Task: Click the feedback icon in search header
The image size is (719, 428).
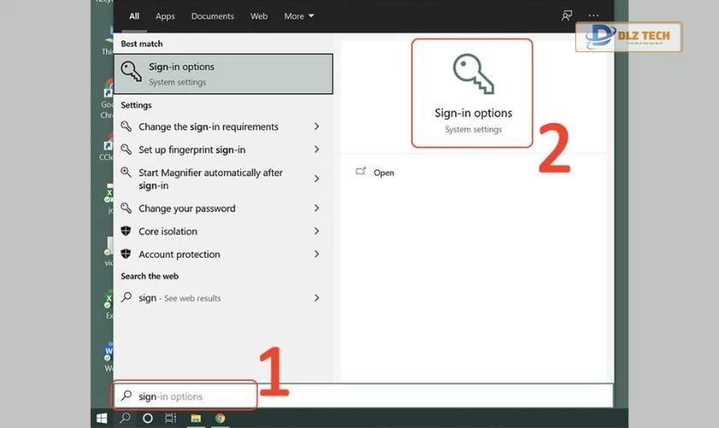Action: (x=566, y=15)
